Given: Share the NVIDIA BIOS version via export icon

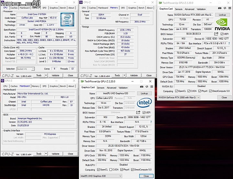Looking at the screenshot, I should 216,34.
